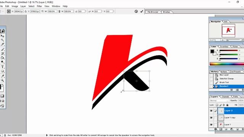244x137 pixels.
Task: Select the Eyedropper tool
Action: point(3,76)
